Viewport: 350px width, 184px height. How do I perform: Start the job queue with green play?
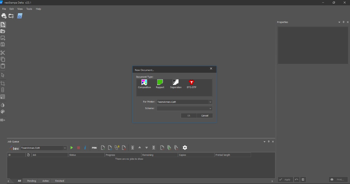(72, 148)
